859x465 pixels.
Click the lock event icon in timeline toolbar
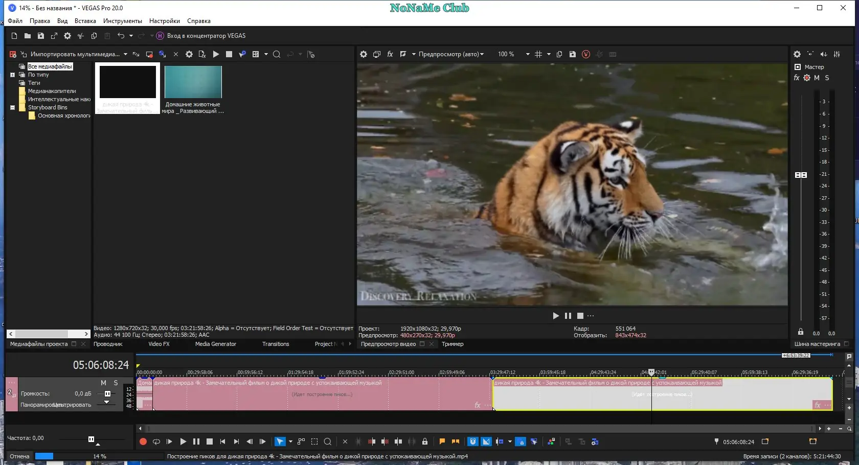(x=425, y=442)
